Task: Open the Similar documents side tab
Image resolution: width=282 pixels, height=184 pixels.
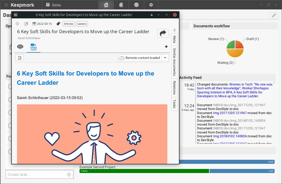Action: click(174, 62)
